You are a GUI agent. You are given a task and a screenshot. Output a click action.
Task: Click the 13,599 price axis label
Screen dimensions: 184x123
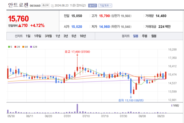click(x=172, y=91)
